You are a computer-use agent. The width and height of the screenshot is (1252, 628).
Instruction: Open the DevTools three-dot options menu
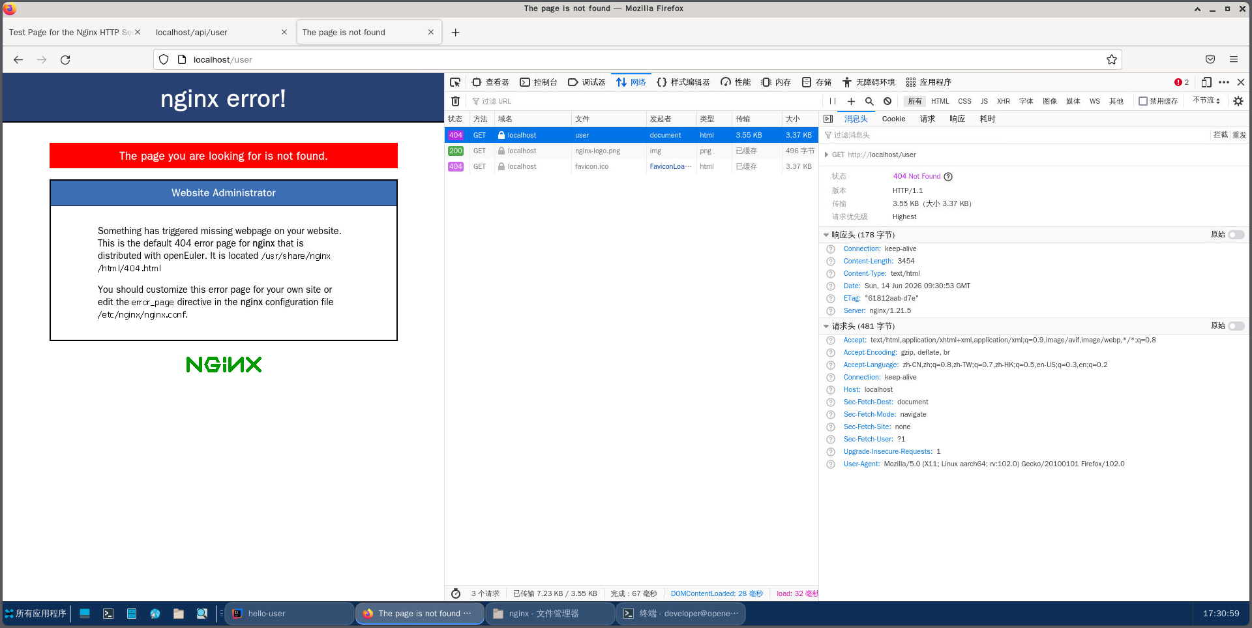(x=1224, y=82)
